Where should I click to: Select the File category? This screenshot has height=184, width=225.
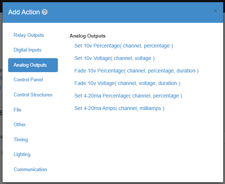click(x=17, y=110)
